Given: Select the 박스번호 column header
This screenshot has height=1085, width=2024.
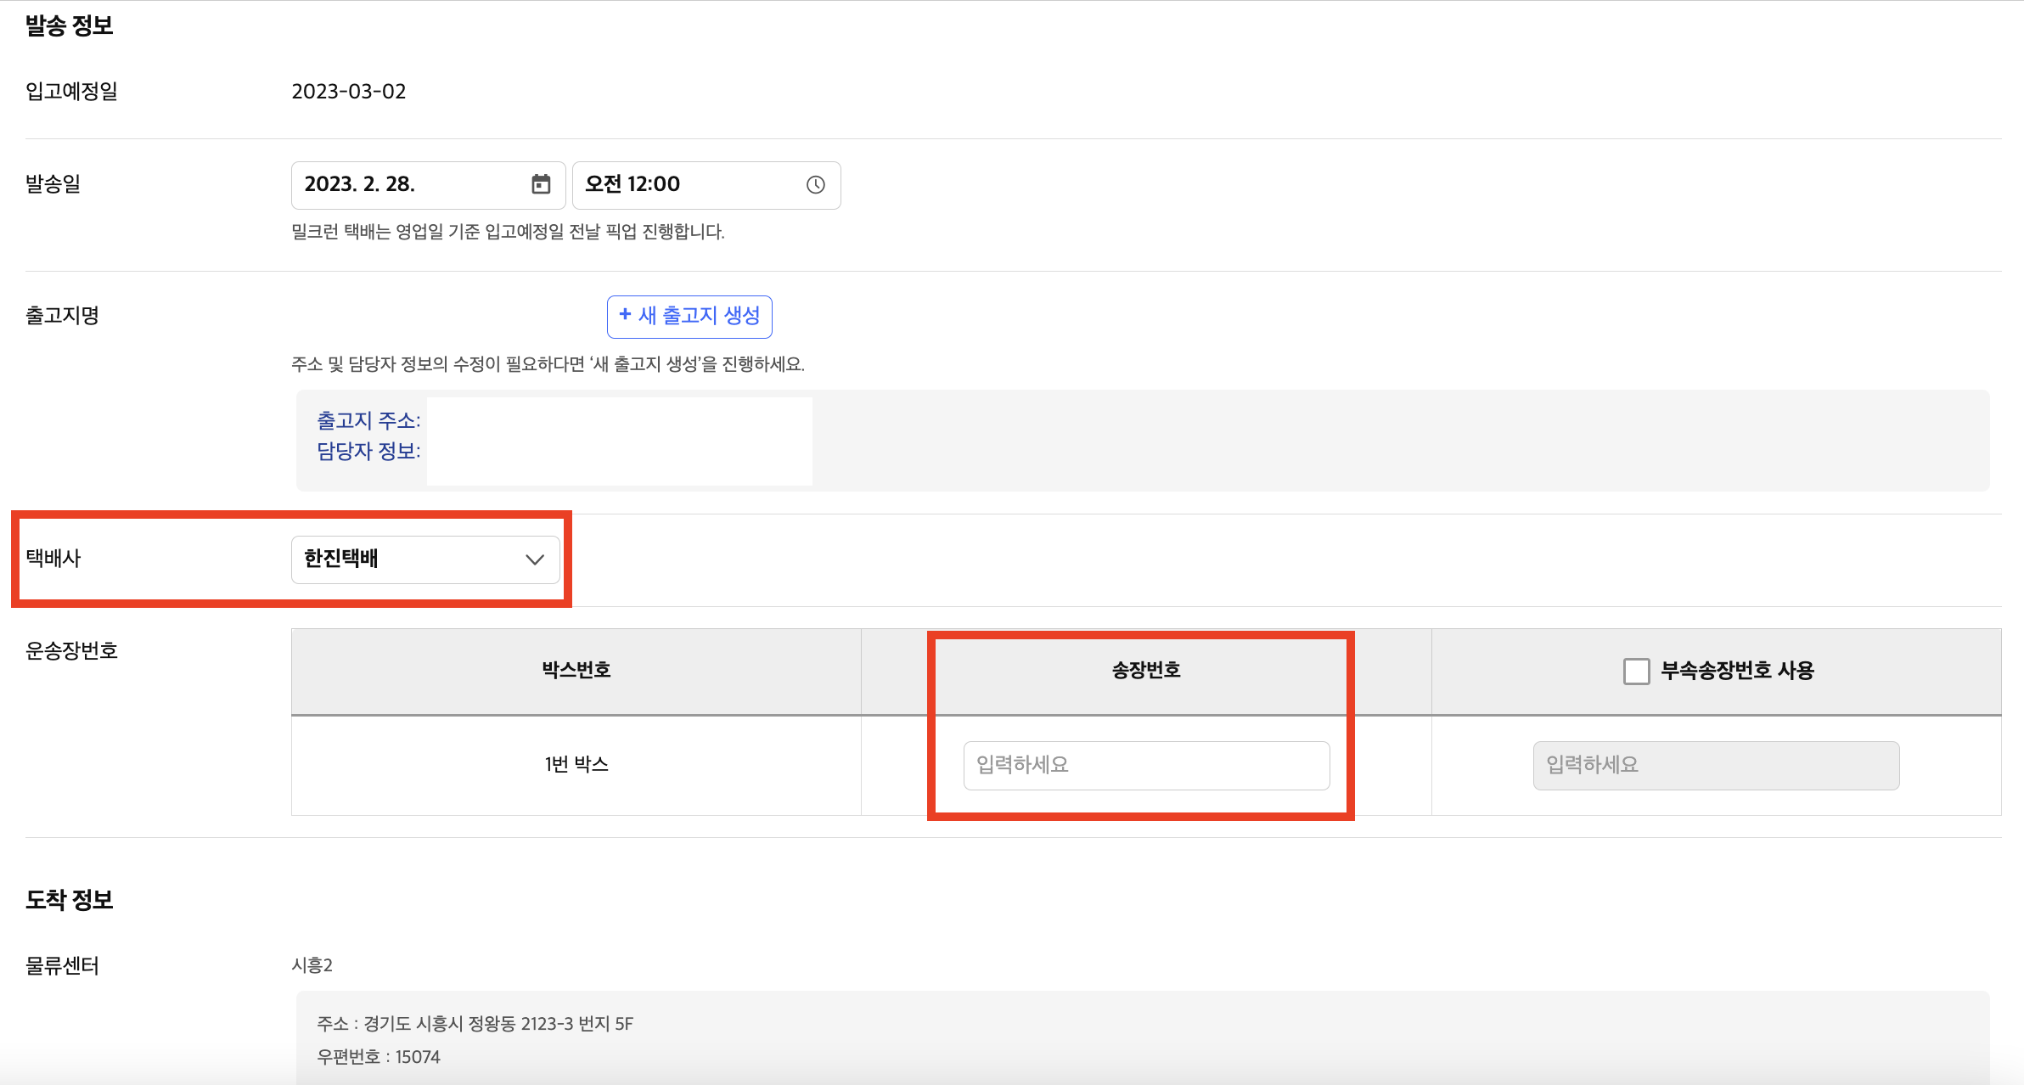Looking at the screenshot, I should (576, 670).
